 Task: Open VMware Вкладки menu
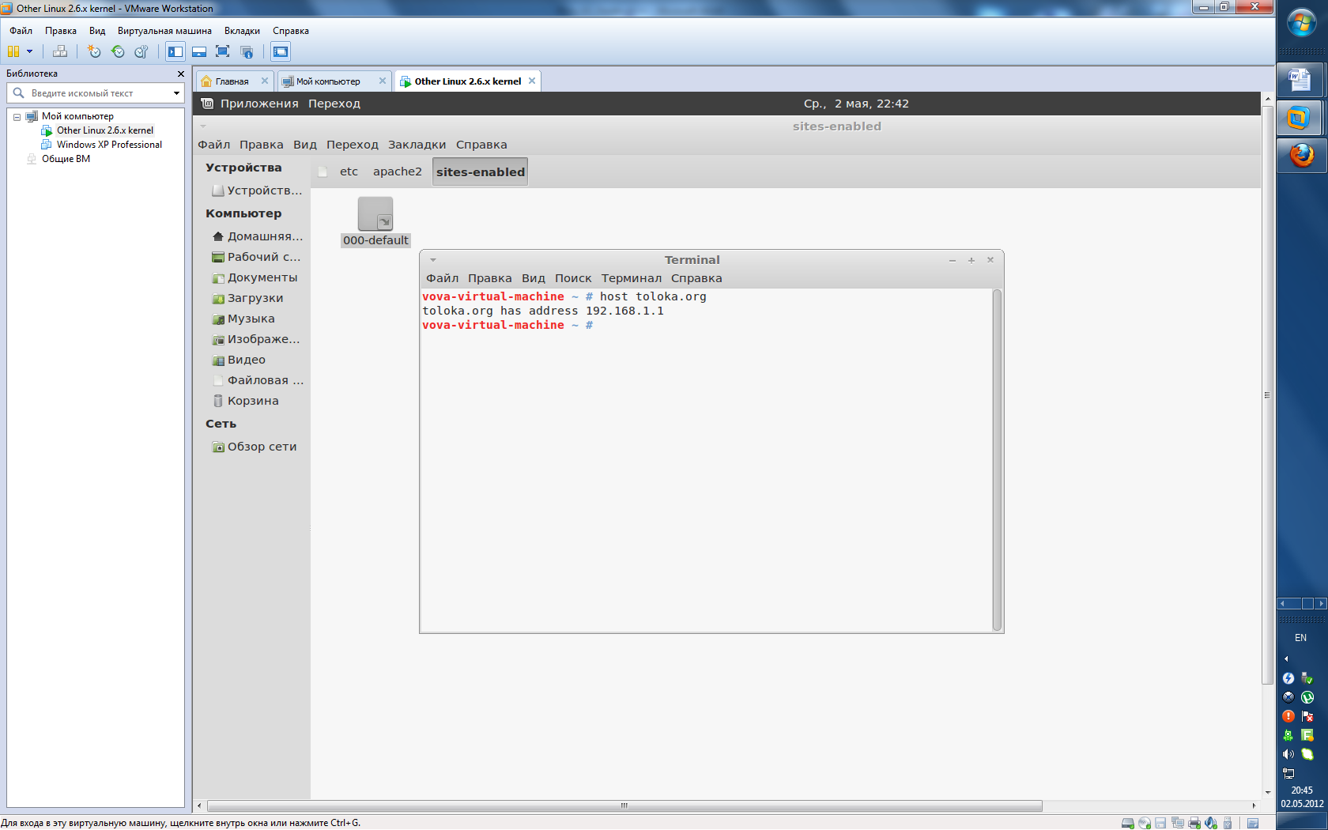coord(242,31)
